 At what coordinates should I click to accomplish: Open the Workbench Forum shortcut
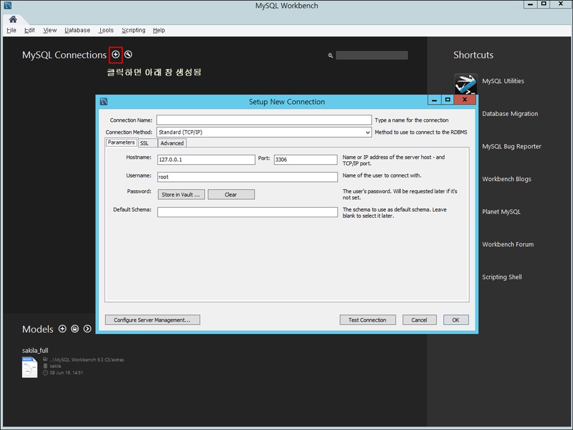pyautogui.click(x=508, y=244)
